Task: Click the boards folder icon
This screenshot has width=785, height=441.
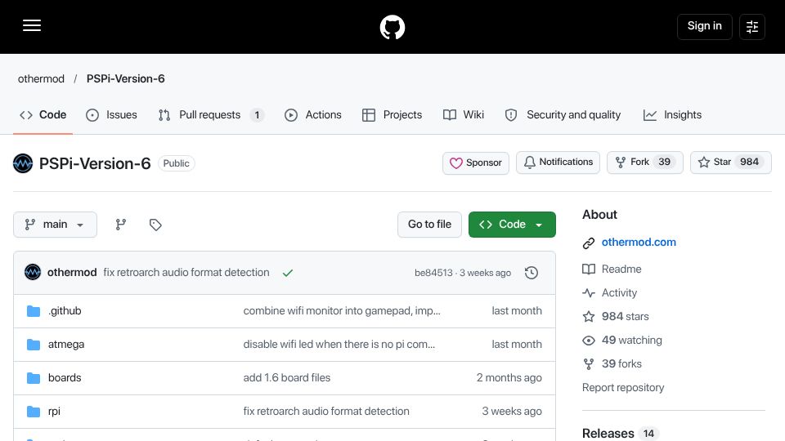Action: point(34,378)
